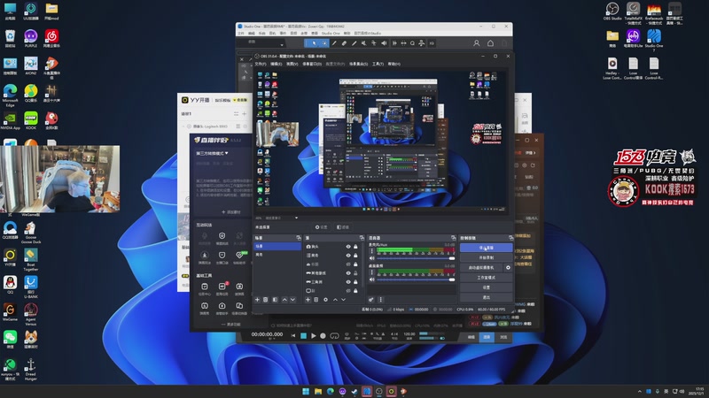709x398 pixels.
Task: Toggle visibility eye of the camera source
Action: point(348,247)
